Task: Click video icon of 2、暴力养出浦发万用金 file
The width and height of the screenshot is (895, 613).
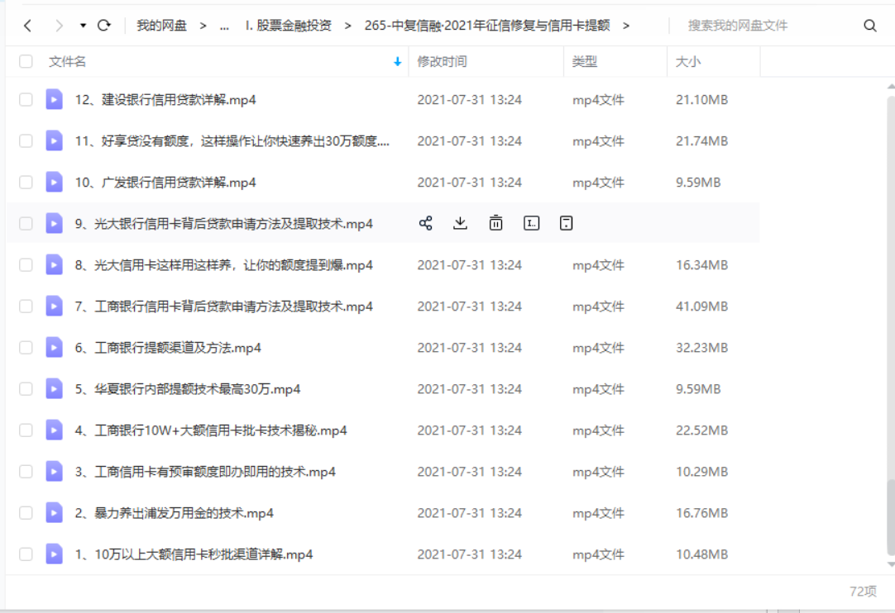Action: tap(55, 513)
